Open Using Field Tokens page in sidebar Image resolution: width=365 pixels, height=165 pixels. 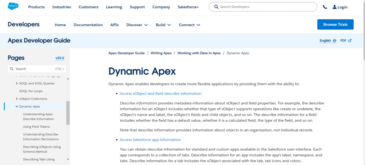click(36, 127)
